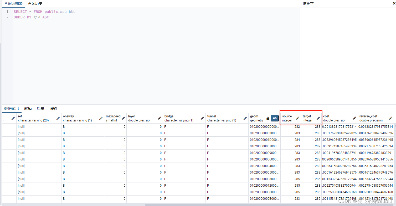Click cost cell 0.001382817981755314
396x206 pixels.
(x=340, y=127)
